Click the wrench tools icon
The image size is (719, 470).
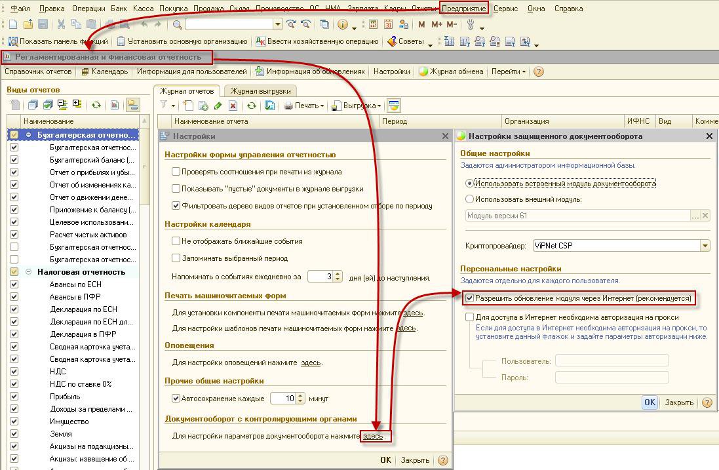click(x=470, y=24)
